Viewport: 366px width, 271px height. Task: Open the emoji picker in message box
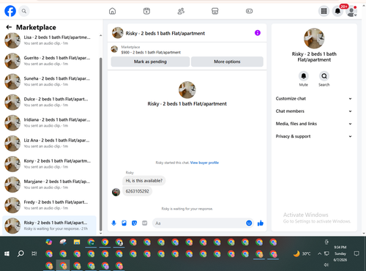pos(249,223)
